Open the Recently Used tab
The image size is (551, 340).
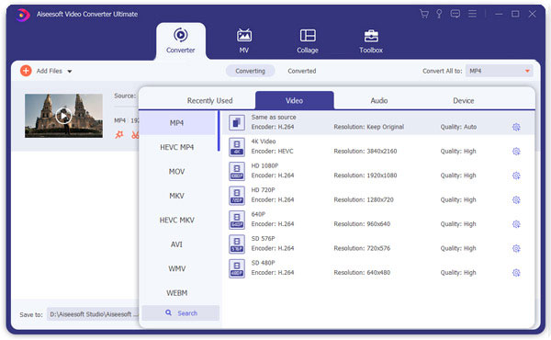[x=209, y=101]
